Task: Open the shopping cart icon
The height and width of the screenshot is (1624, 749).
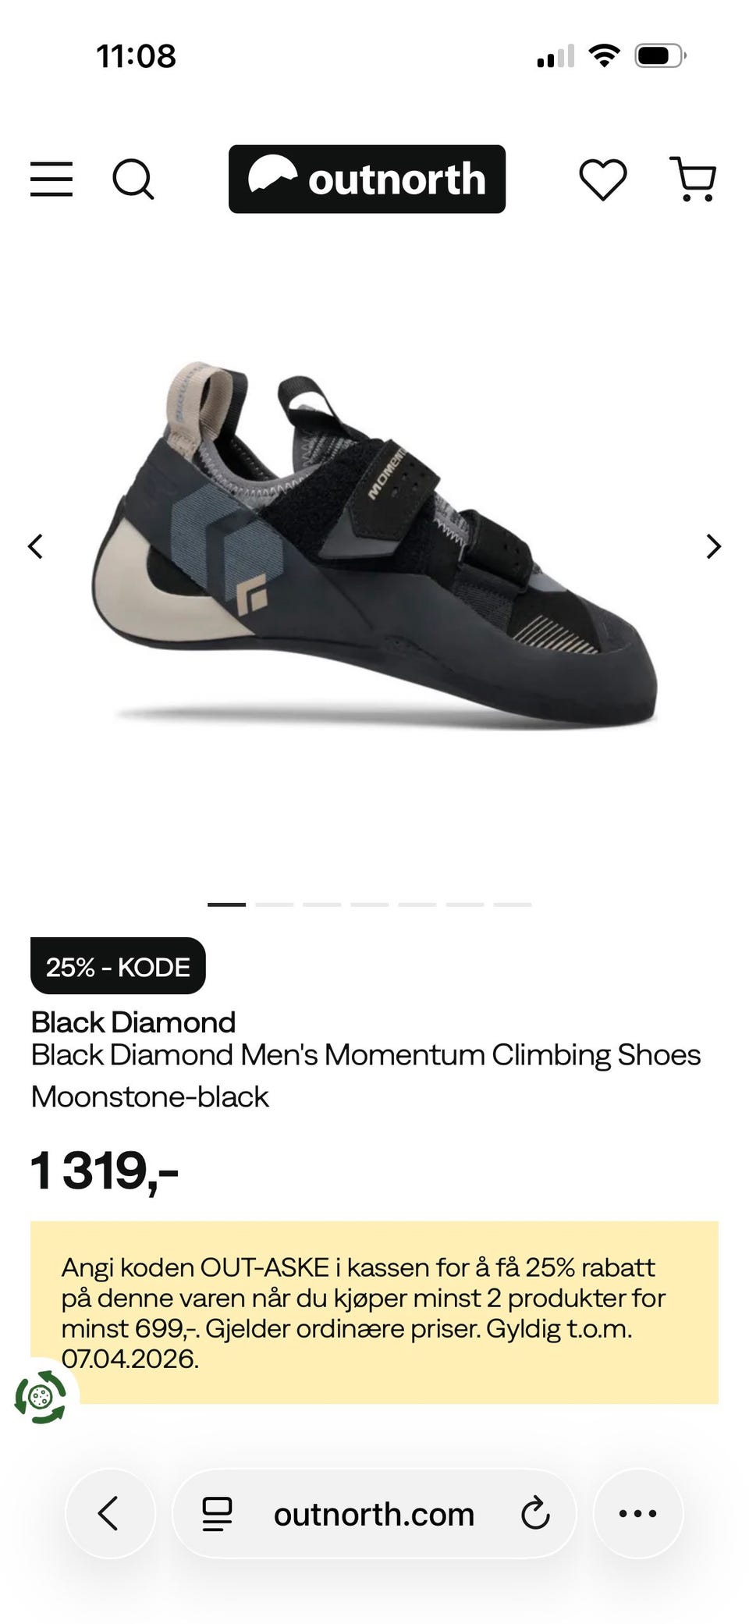Action: (693, 179)
